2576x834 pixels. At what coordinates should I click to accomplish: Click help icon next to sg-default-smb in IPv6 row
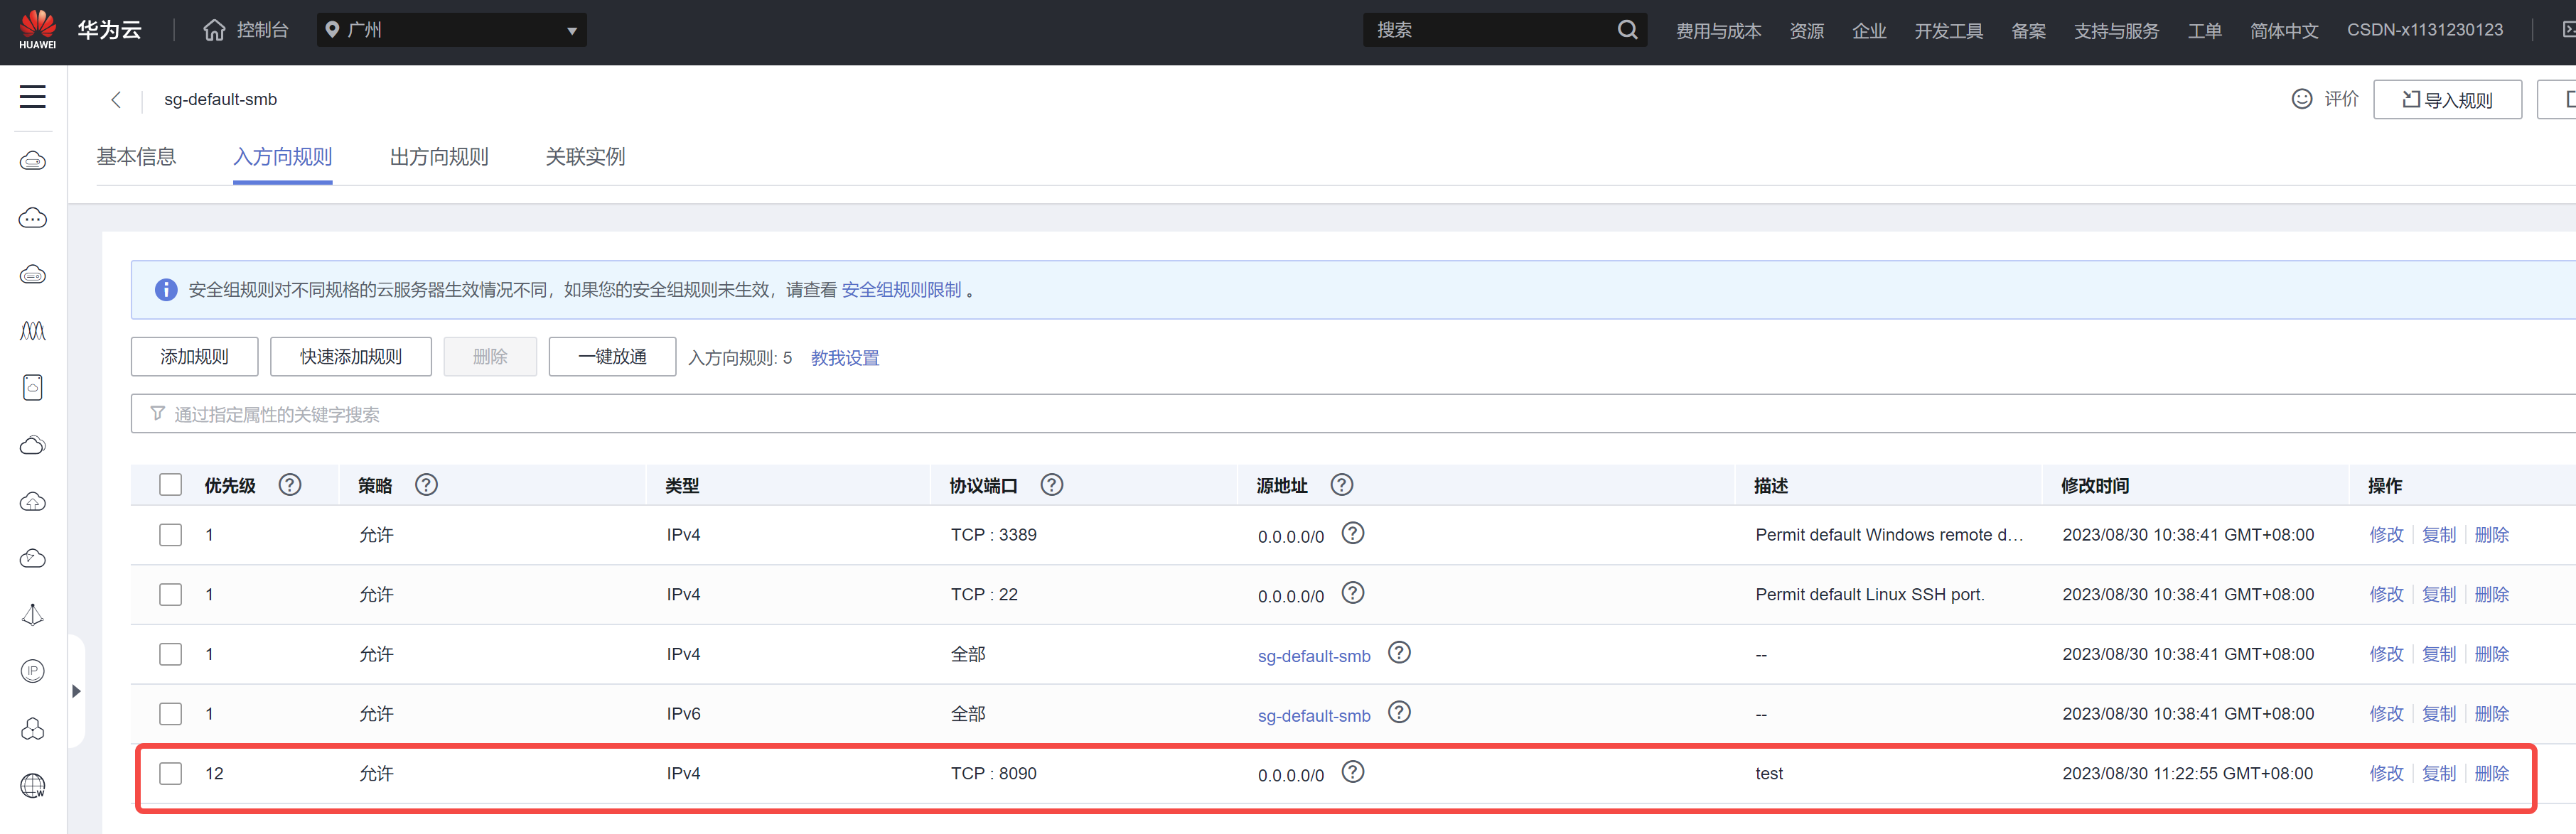tap(1399, 712)
